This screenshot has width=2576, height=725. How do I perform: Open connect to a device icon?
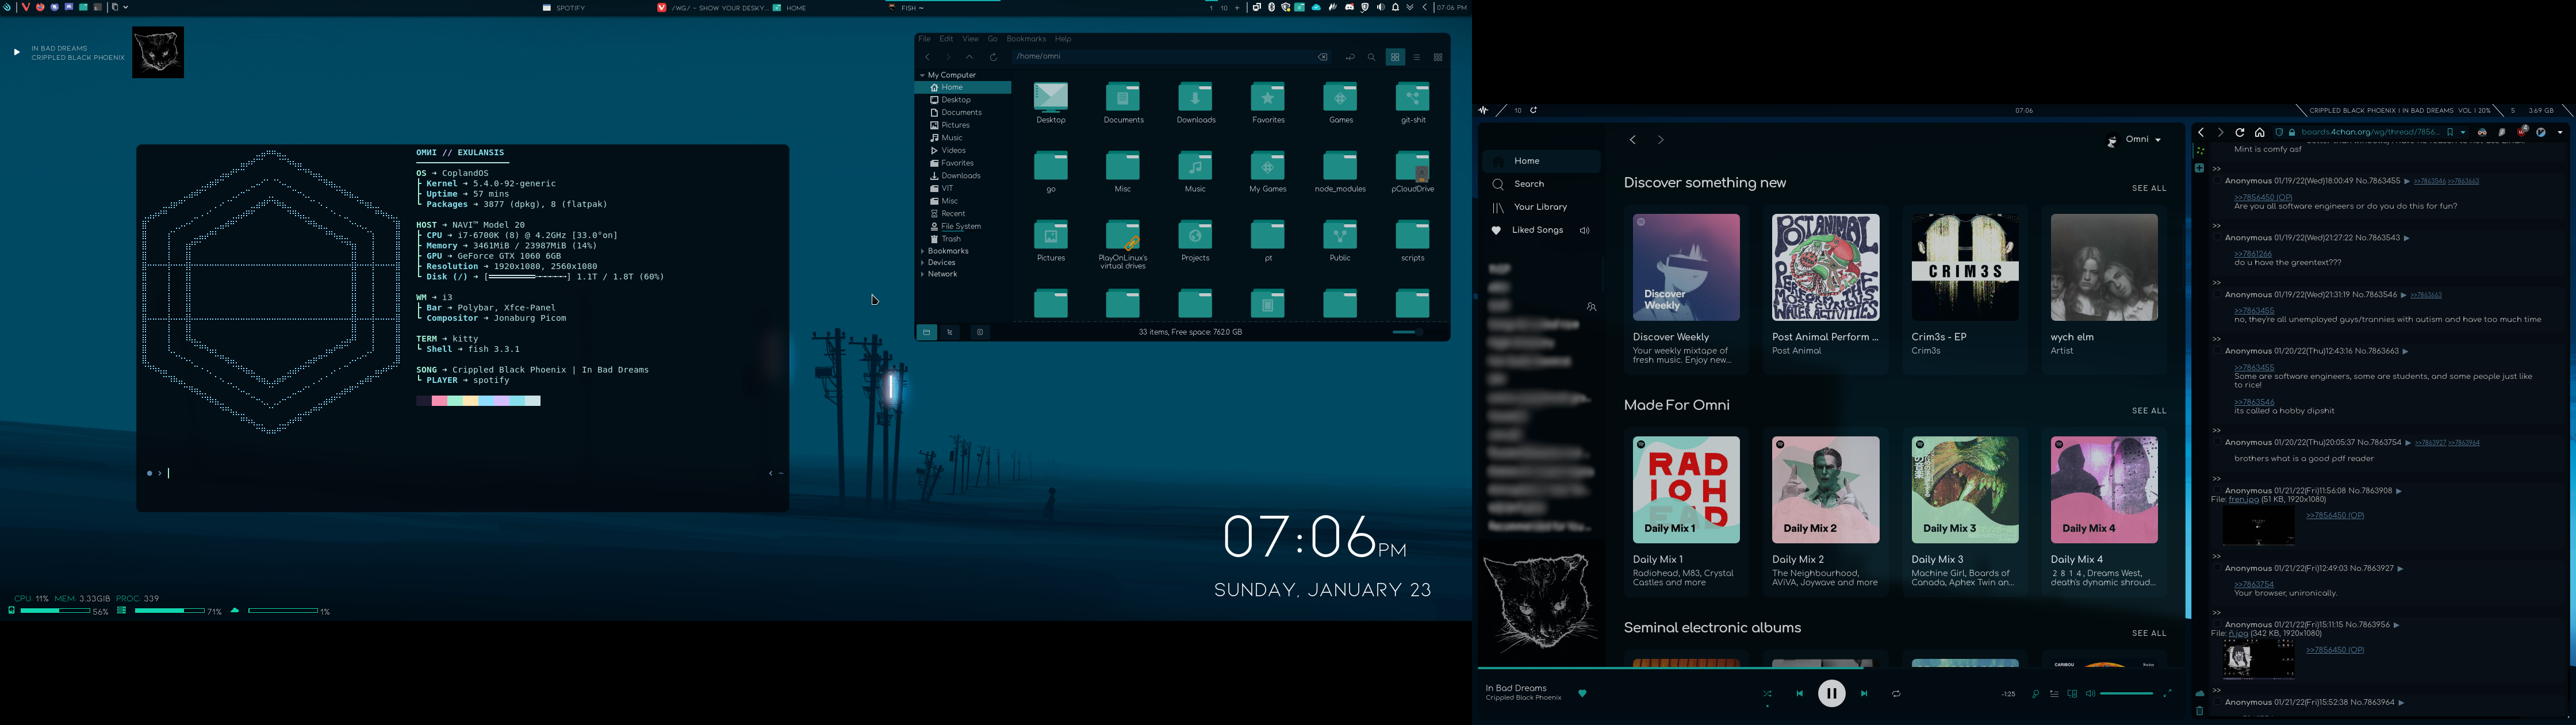coord(2072,694)
